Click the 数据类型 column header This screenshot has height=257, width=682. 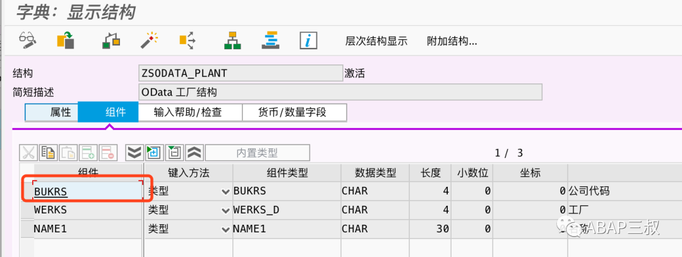click(x=375, y=172)
